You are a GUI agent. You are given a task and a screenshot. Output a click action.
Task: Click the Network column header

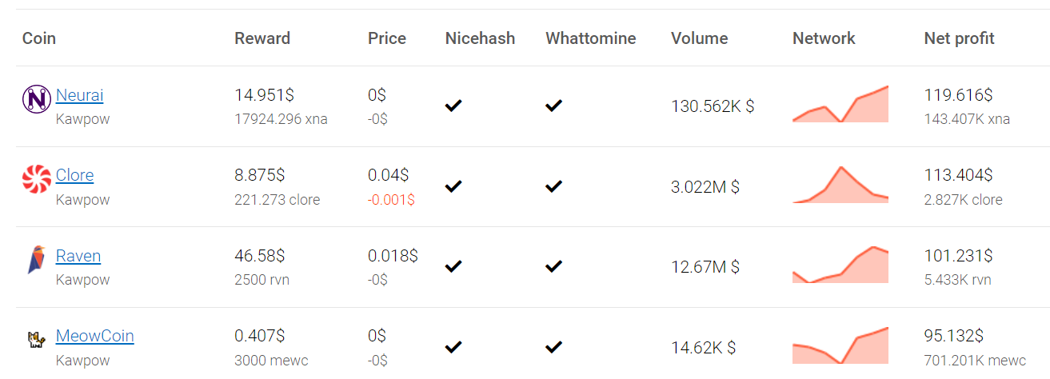point(824,38)
